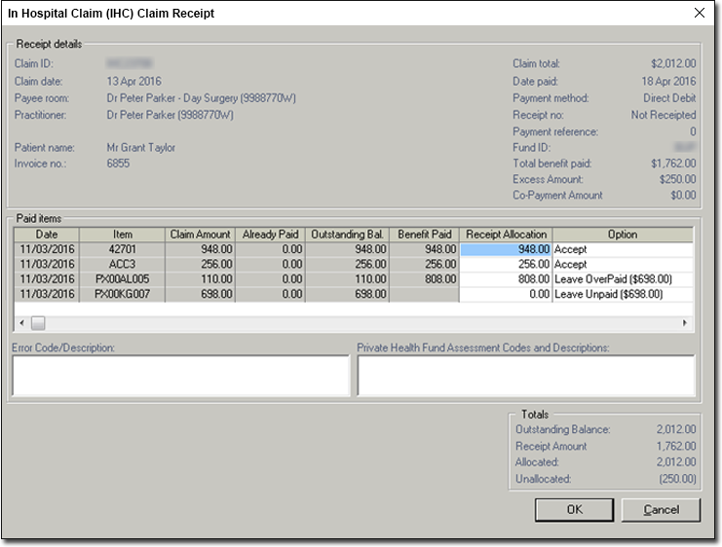Edit Receipt Allocation for item ACC3

505,264
